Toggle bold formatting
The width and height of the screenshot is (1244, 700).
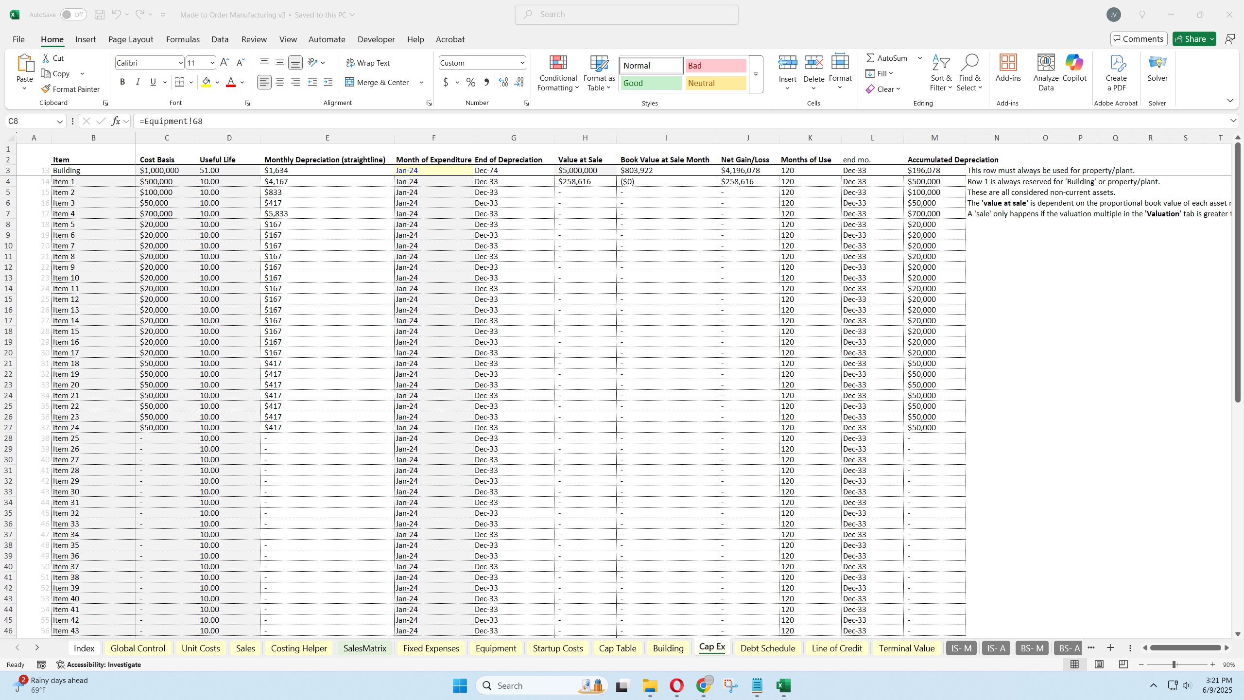[122, 82]
